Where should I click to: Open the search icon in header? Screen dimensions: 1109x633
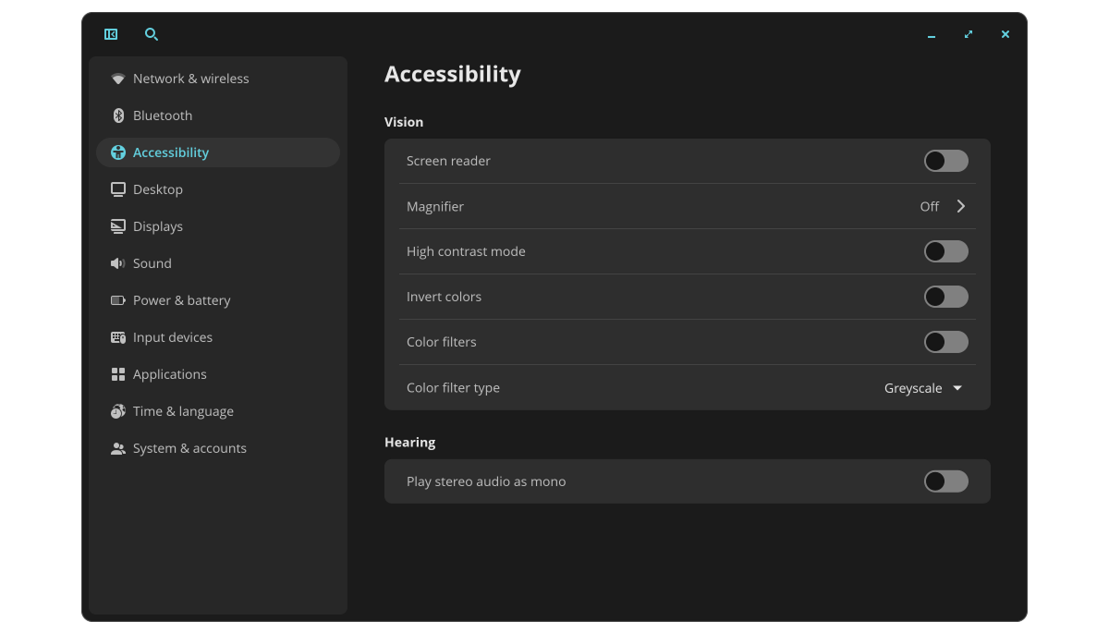pyautogui.click(x=152, y=34)
